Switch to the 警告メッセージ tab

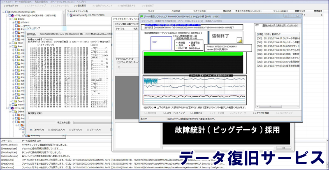269,26
